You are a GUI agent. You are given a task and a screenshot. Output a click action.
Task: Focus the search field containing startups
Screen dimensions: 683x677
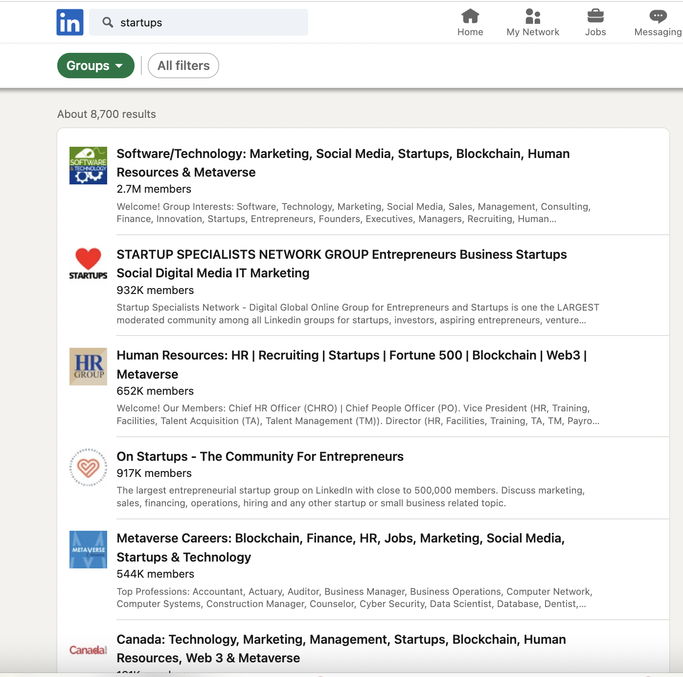click(x=199, y=23)
